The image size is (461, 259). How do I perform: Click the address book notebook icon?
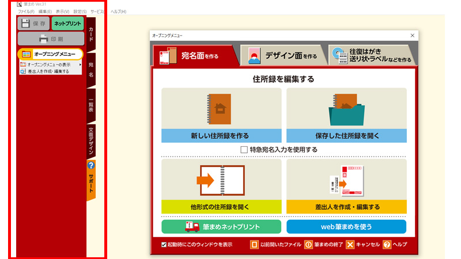[x=219, y=109]
